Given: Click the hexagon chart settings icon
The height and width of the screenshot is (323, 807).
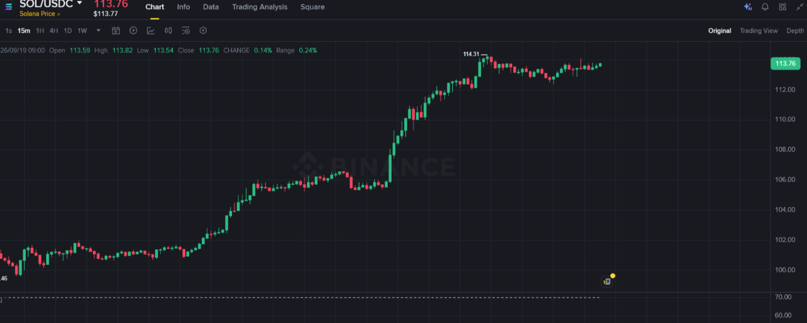Looking at the screenshot, I should (x=203, y=30).
